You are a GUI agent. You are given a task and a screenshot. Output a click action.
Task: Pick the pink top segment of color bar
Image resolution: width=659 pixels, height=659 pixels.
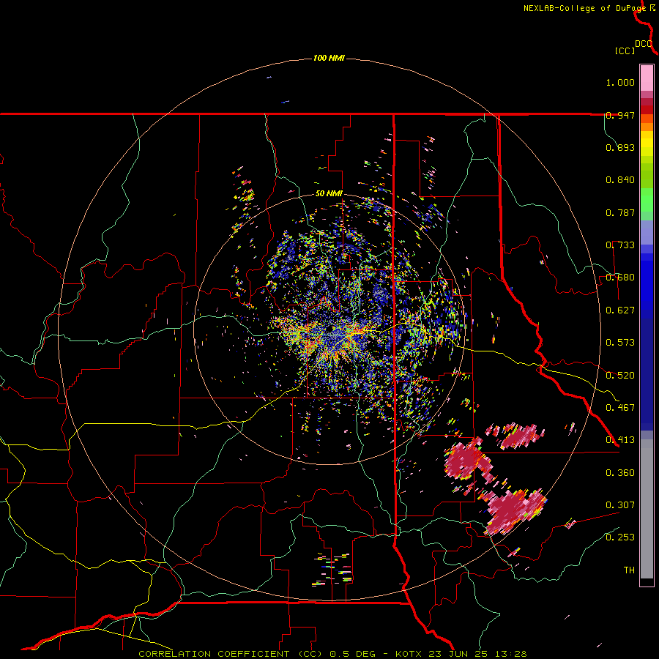pos(647,78)
